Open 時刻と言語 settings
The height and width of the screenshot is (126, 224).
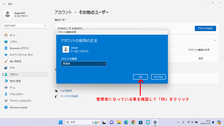(15, 81)
